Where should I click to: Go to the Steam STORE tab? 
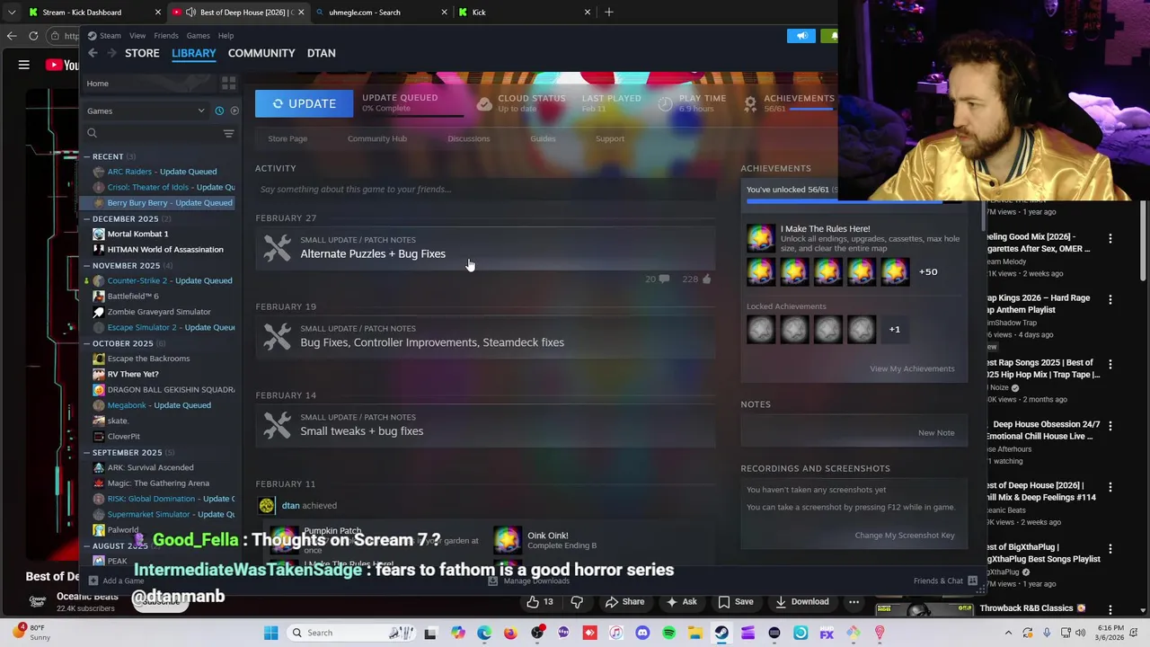coord(142,53)
